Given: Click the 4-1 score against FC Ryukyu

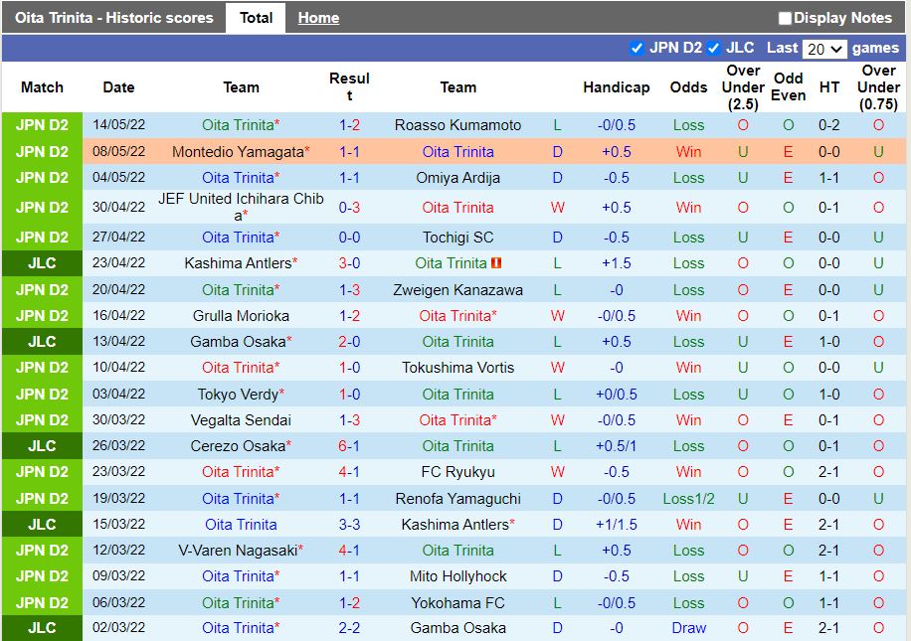Looking at the screenshot, I should click(349, 471).
